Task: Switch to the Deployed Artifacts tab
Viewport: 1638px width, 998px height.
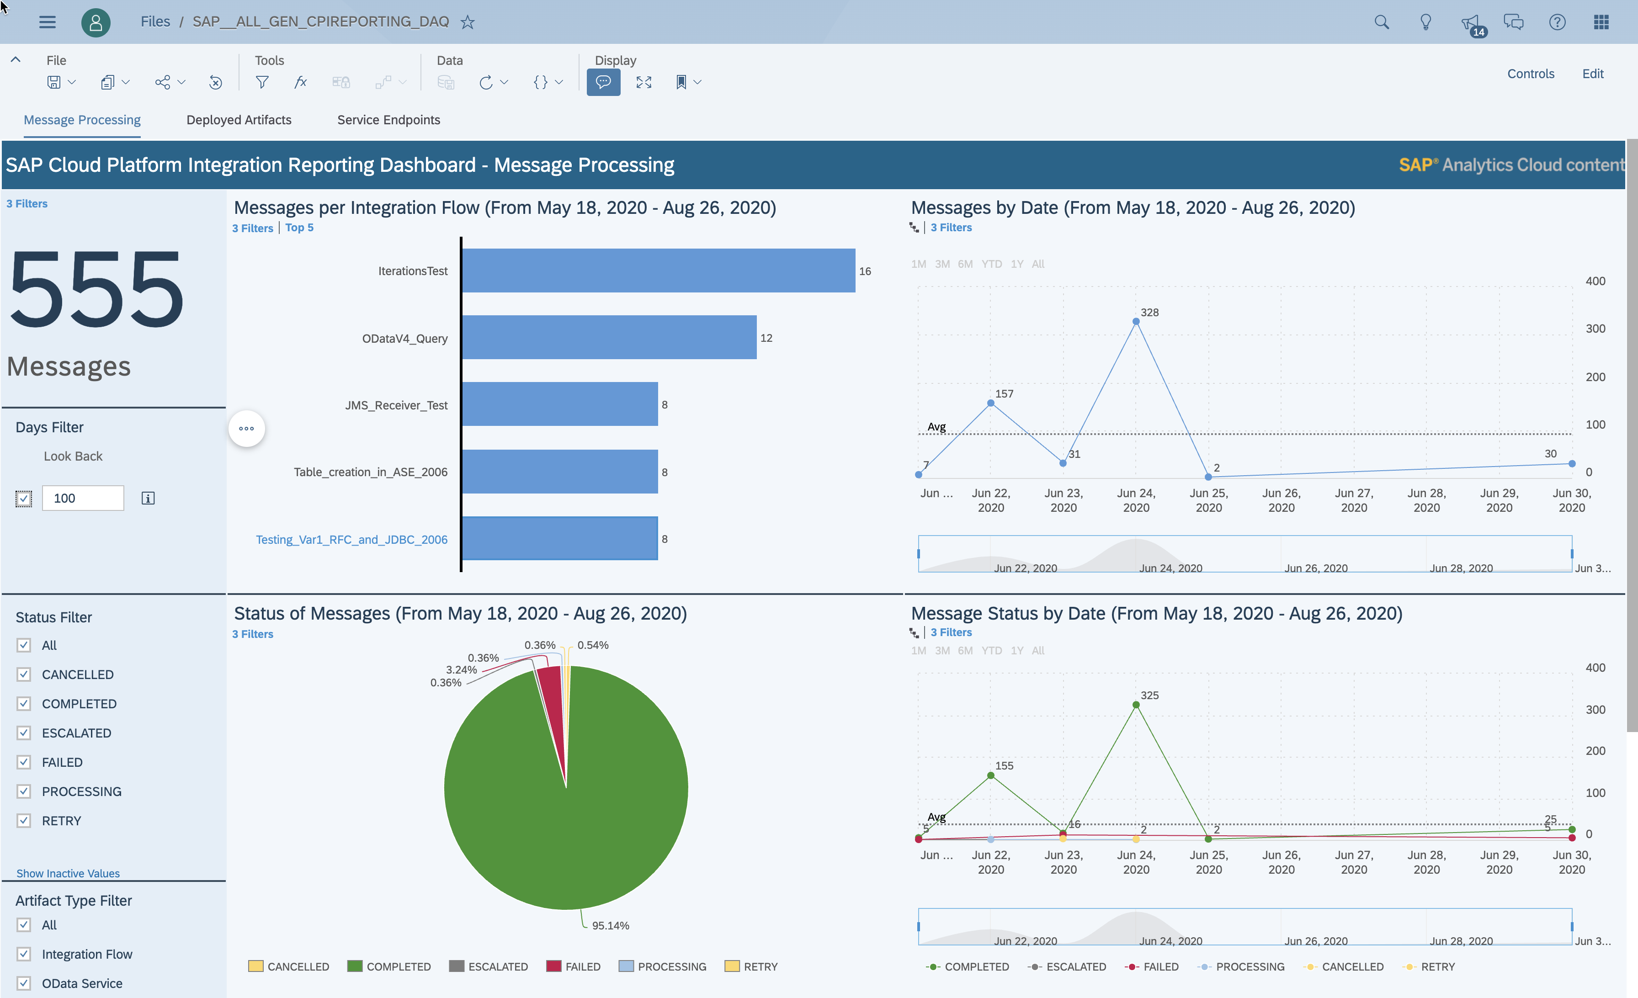Action: pyautogui.click(x=239, y=120)
